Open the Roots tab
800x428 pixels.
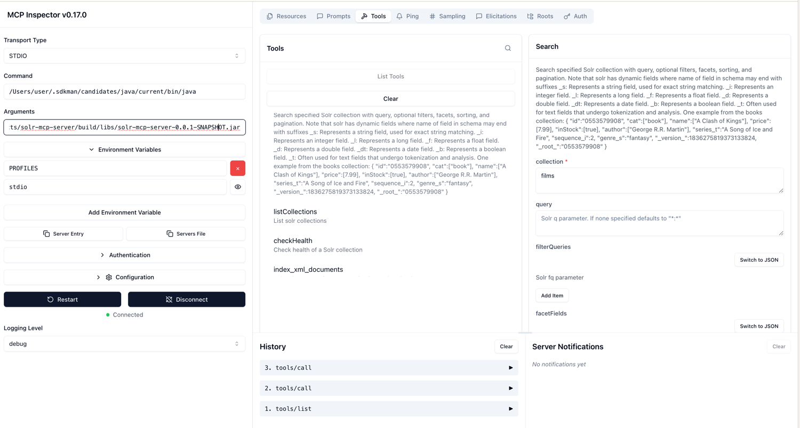[540, 17]
